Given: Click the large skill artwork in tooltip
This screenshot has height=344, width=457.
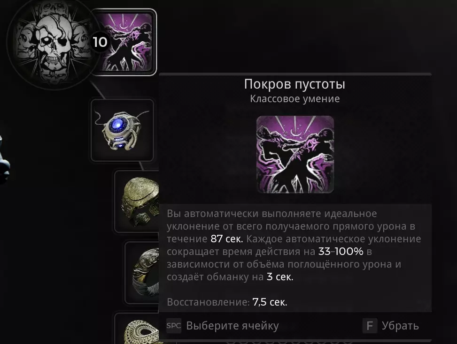Looking at the screenshot, I should pos(295,154).
